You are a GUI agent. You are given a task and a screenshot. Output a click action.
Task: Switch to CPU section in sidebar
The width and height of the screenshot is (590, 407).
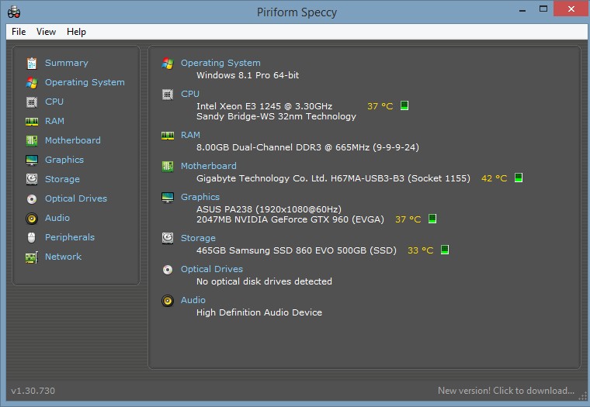point(54,102)
